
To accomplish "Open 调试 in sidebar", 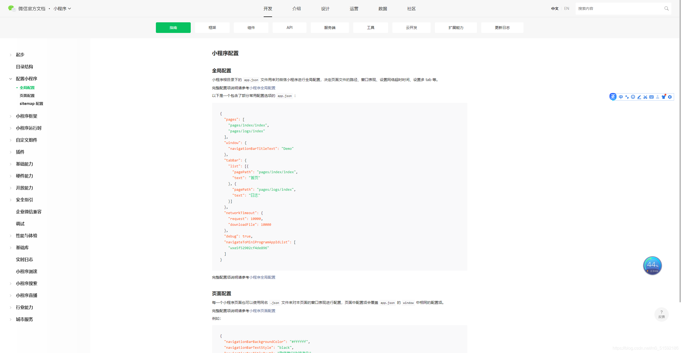I will [20, 224].
